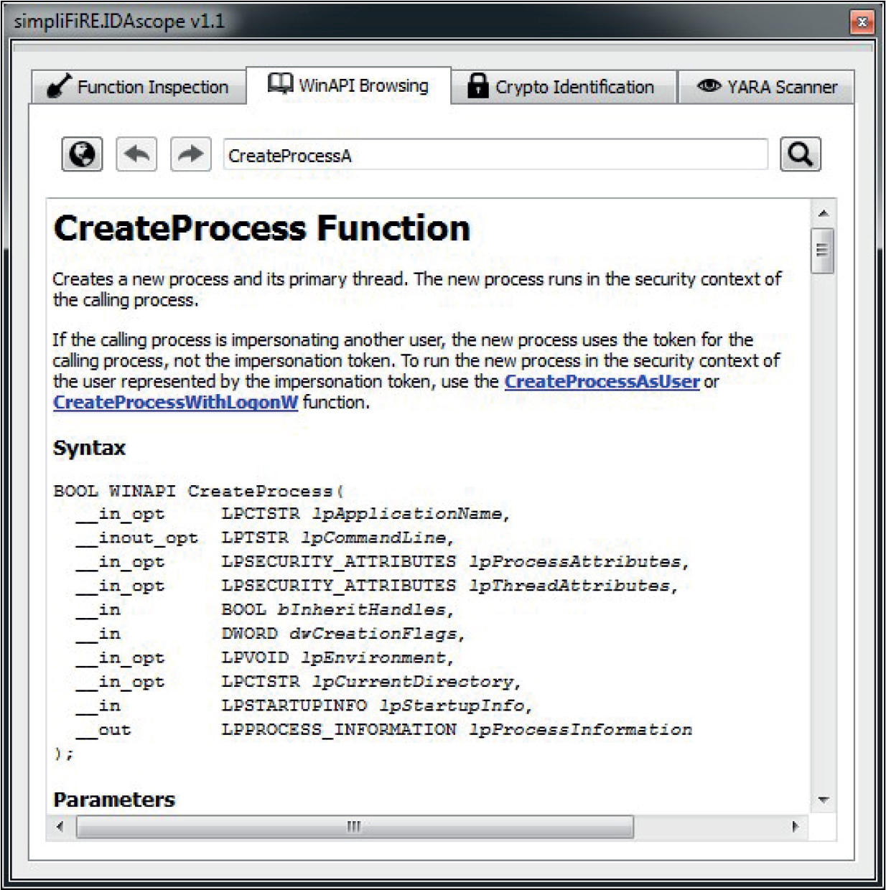
Task: Click the globe online-lookup icon
Action: tap(82, 154)
